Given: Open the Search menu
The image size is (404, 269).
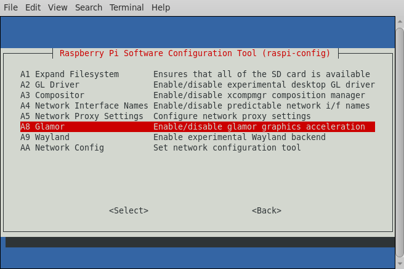Looking at the screenshot, I should pos(89,7).
